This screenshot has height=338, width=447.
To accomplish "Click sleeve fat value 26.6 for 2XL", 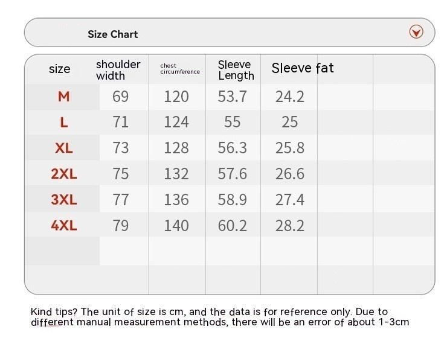I will point(290,174).
